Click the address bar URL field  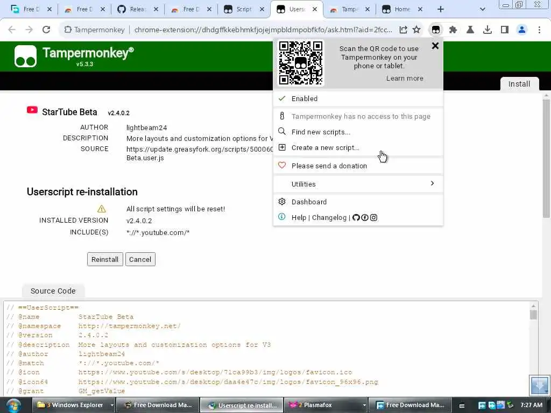point(263,30)
